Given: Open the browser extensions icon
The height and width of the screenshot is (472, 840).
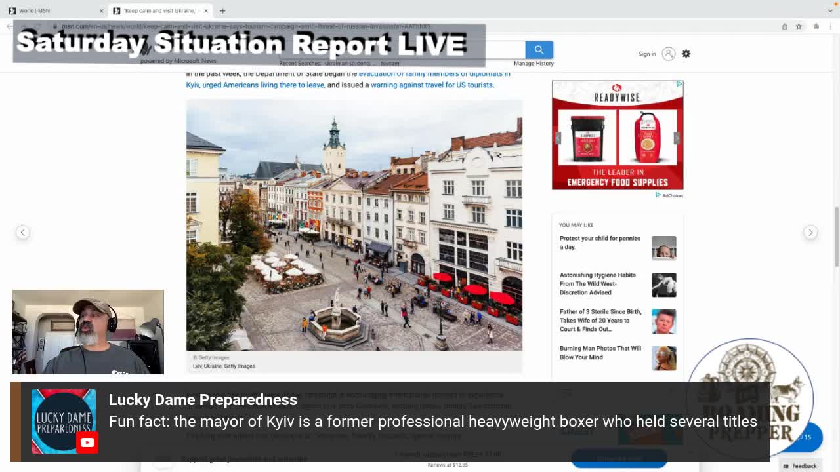Looking at the screenshot, I should click(x=816, y=26).
